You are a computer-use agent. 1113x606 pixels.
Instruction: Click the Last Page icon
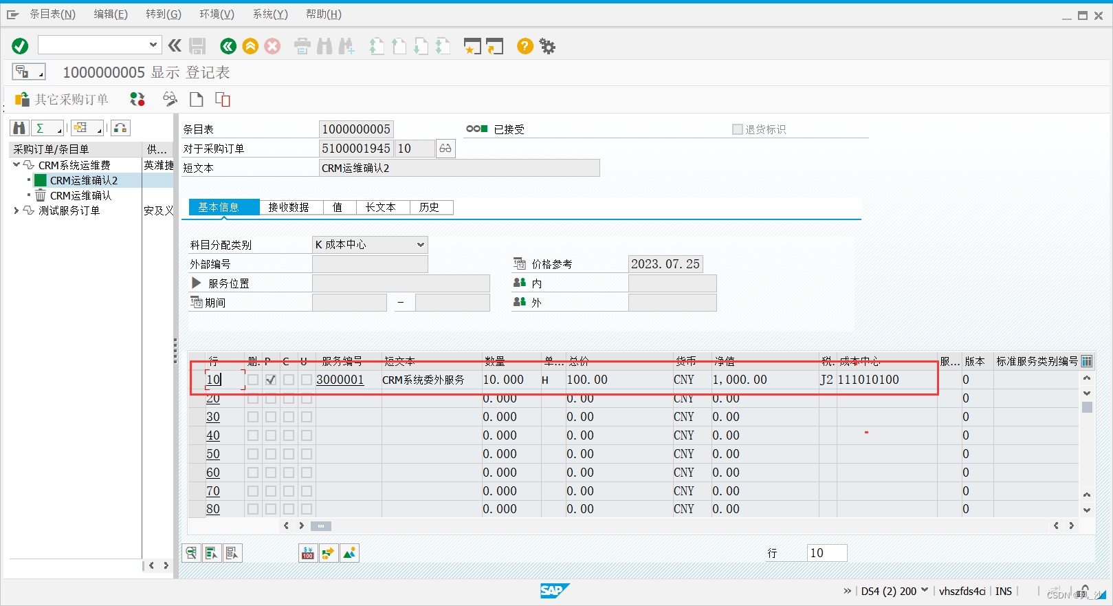point(443,46)
